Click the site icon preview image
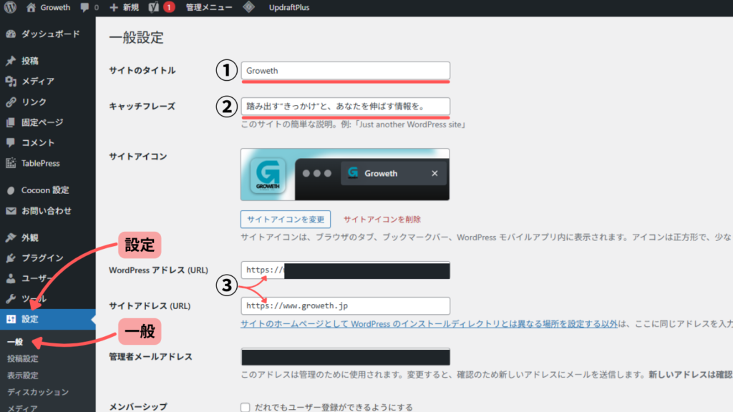733x412 pixels. click(x=345, y=175)
